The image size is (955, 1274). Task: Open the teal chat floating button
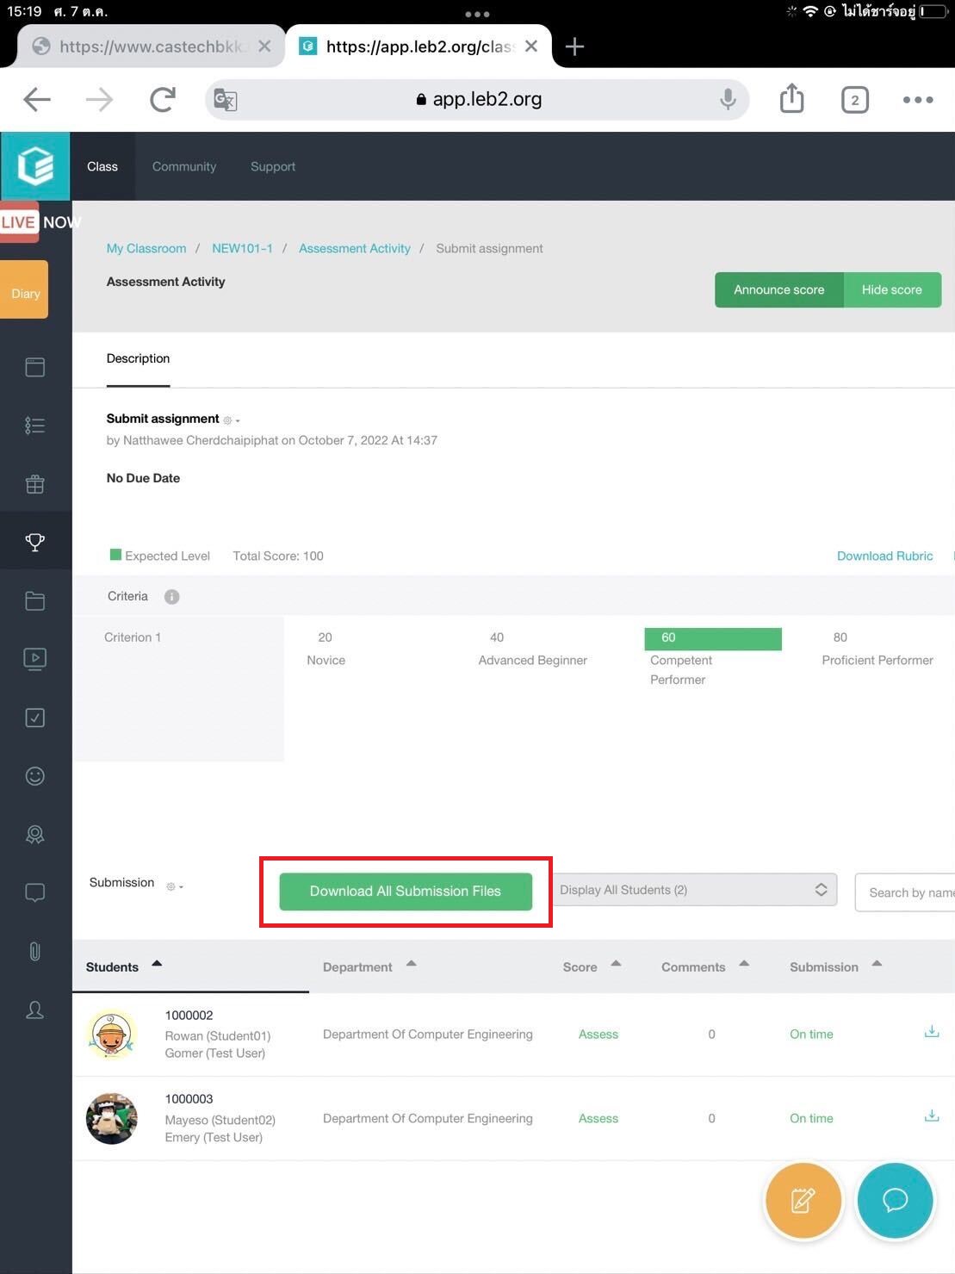tap(895, 1200)
